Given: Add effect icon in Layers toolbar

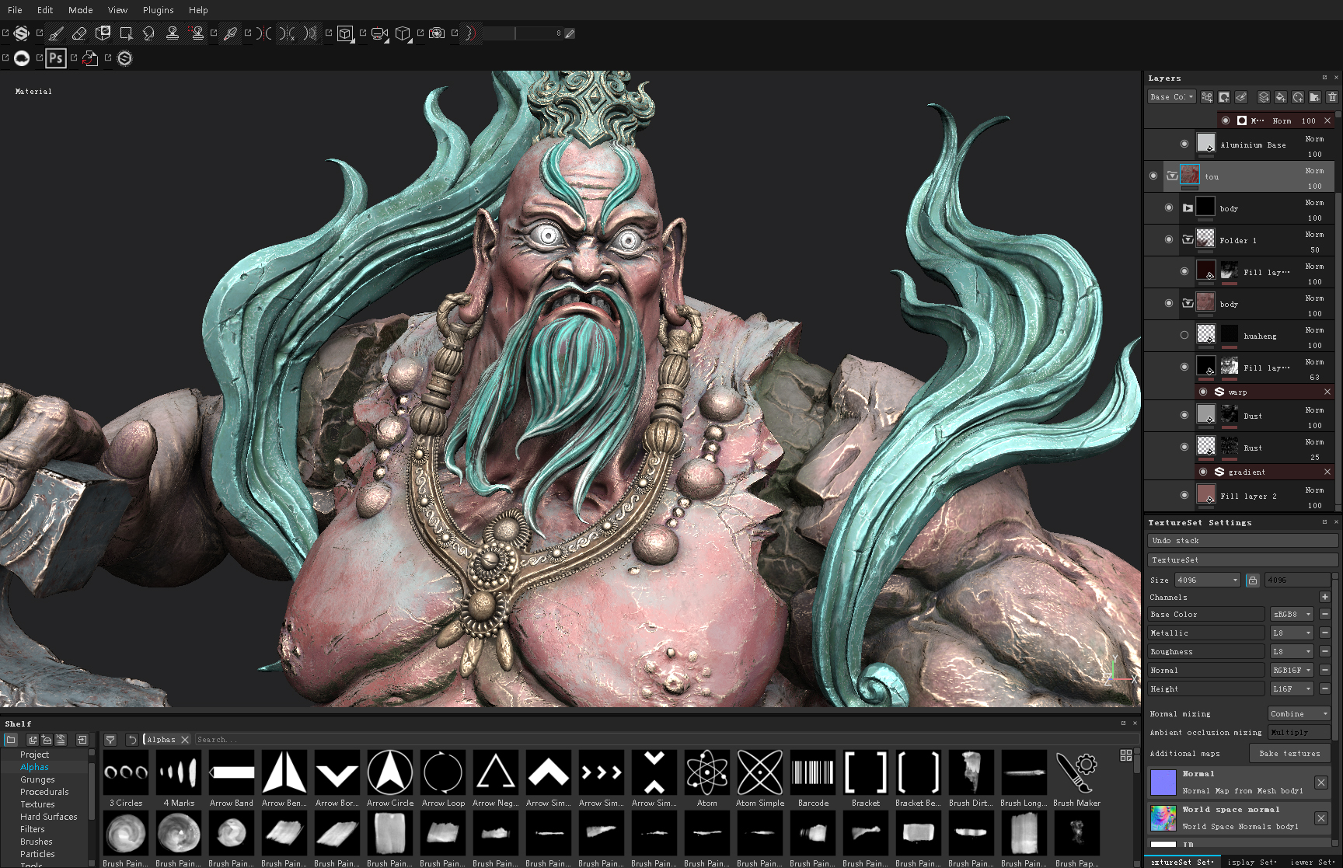Looking at the screenshot, I should (1207, 97).
